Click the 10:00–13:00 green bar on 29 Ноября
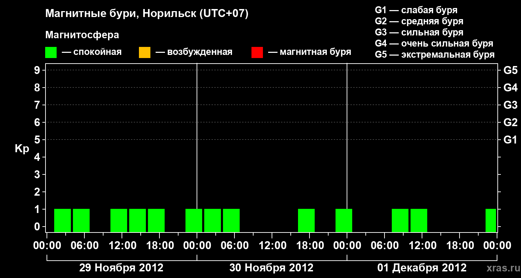 [119, 220]
